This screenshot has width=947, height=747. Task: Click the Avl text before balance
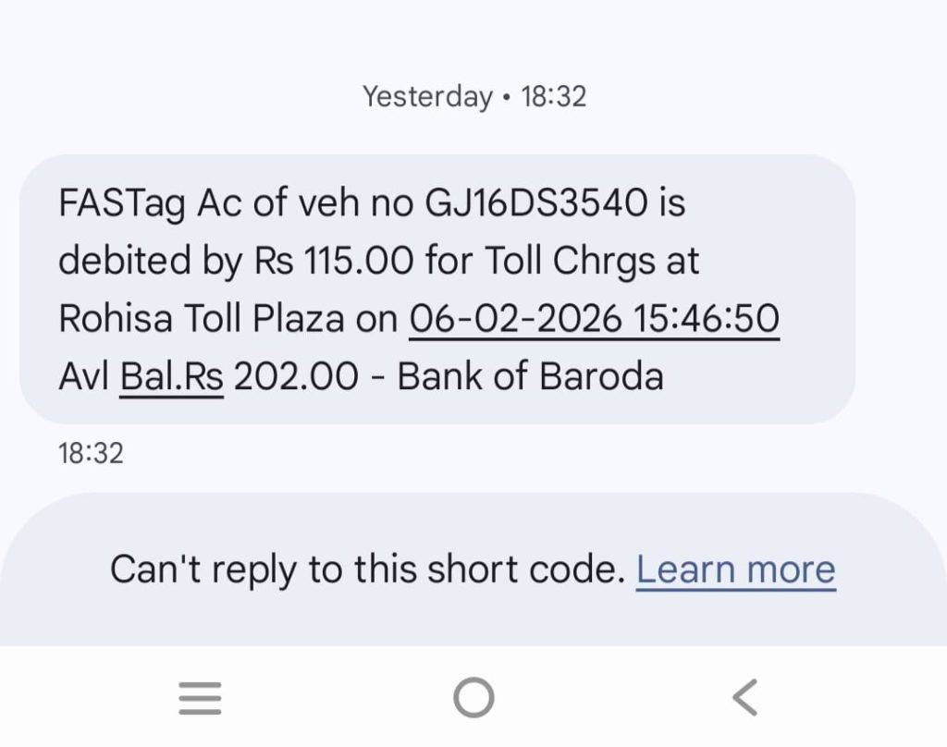(x=83, y=377)
